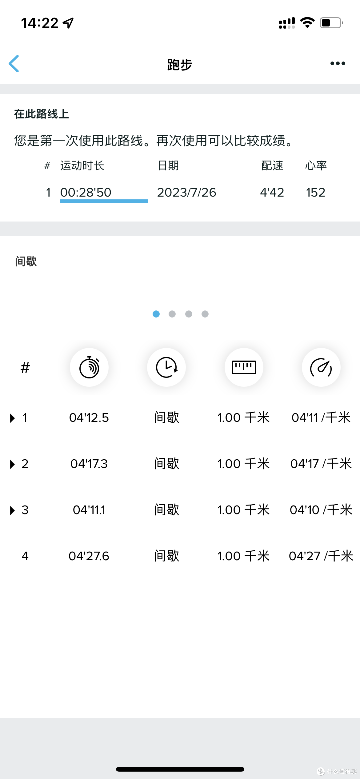Viewport: 360px width, 779px height.
Task: Go back using the blue chevron
Action: [x=14, y=64]
